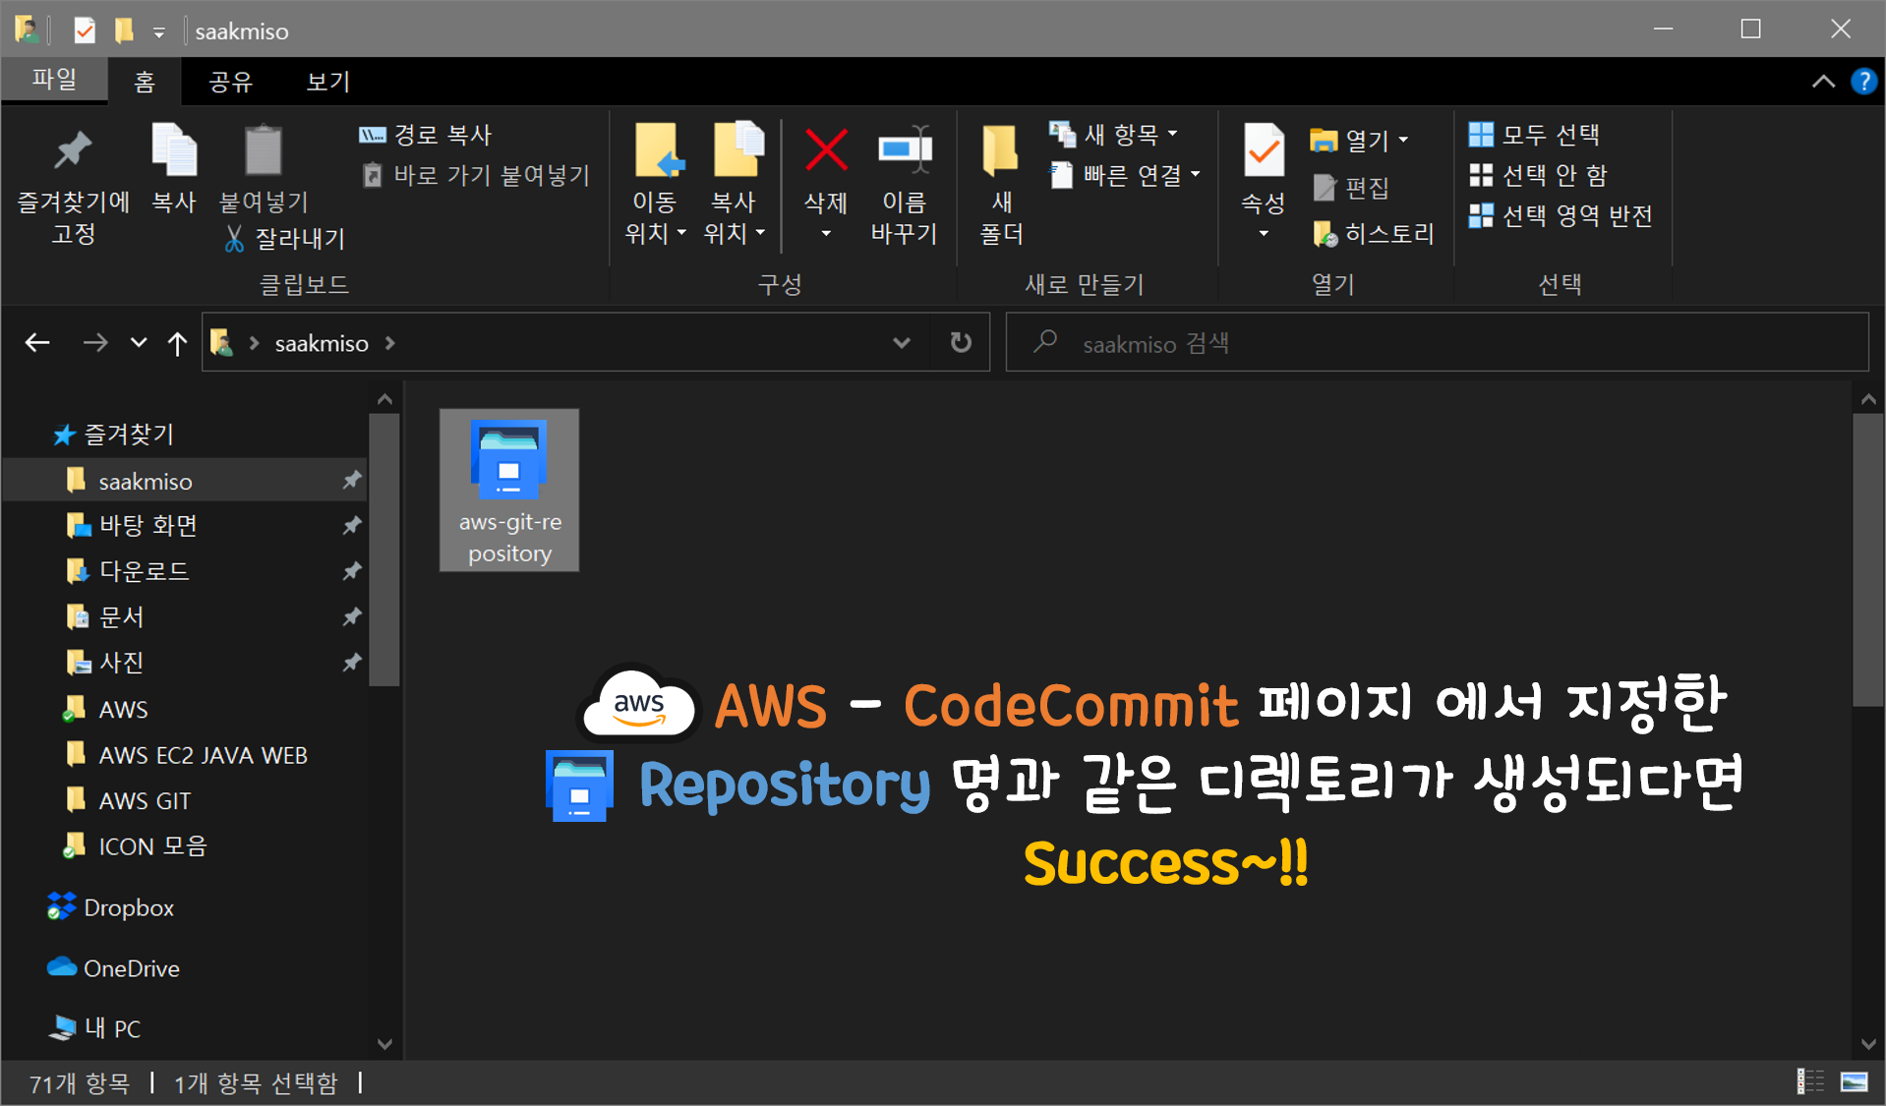Go forward with the right arrow
Image resolution: width=1886 pixels, height=1106 pixels.
coord(94,342)
